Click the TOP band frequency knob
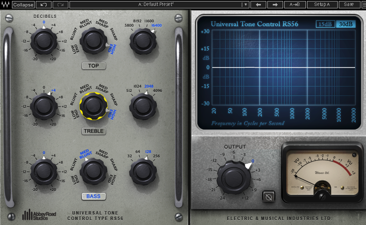The height and width of the screenshot is (225, 366). [143, 42]
